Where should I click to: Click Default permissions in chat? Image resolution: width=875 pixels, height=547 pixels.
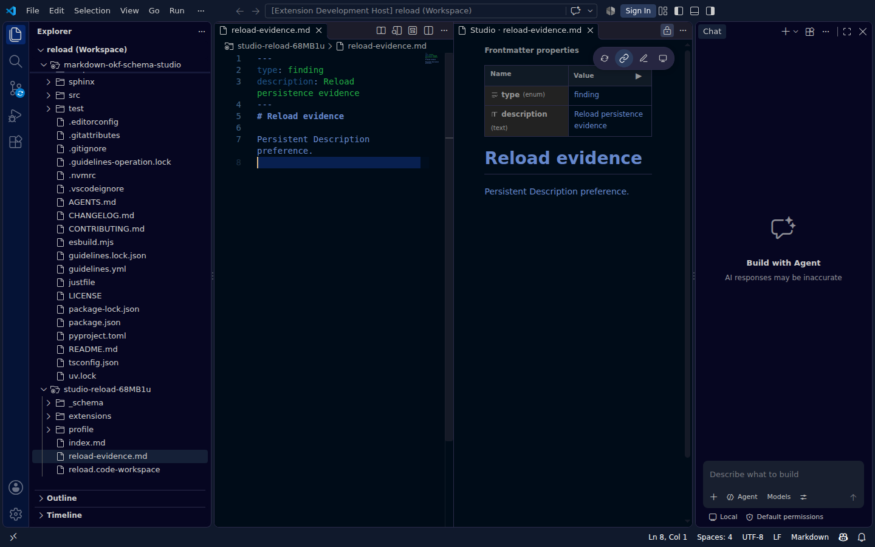[x=784, y=517]
